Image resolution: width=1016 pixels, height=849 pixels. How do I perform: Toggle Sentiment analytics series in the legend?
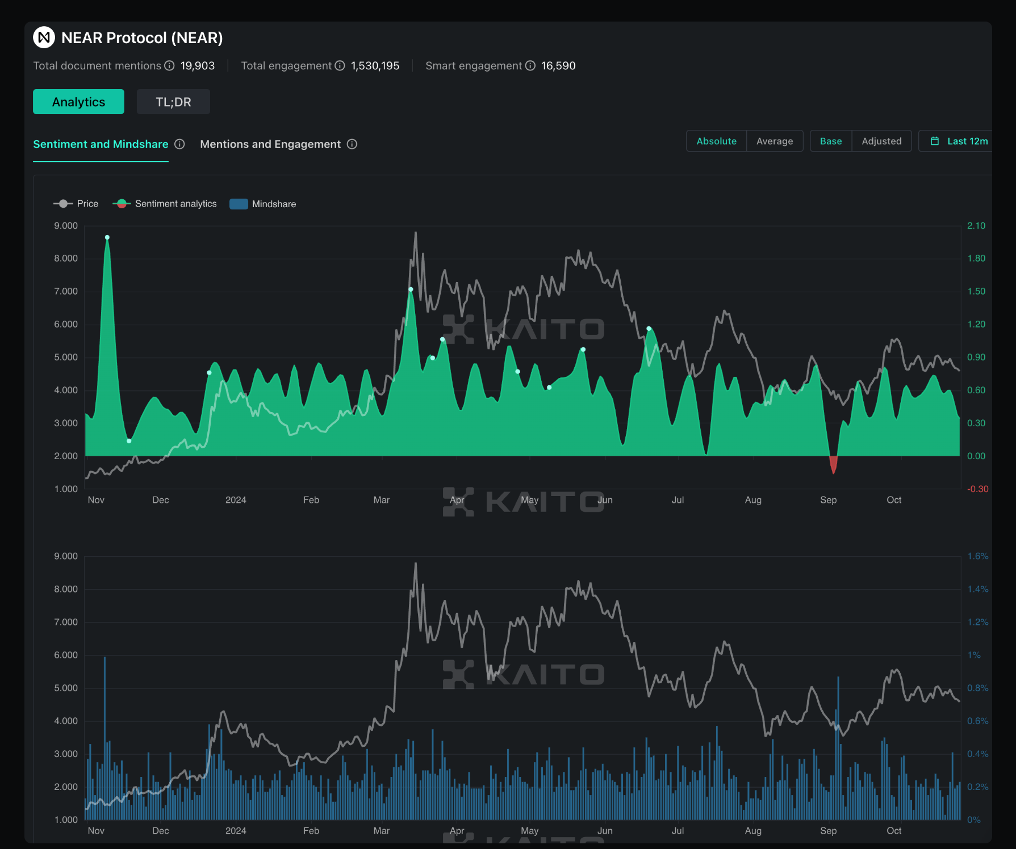165,204
